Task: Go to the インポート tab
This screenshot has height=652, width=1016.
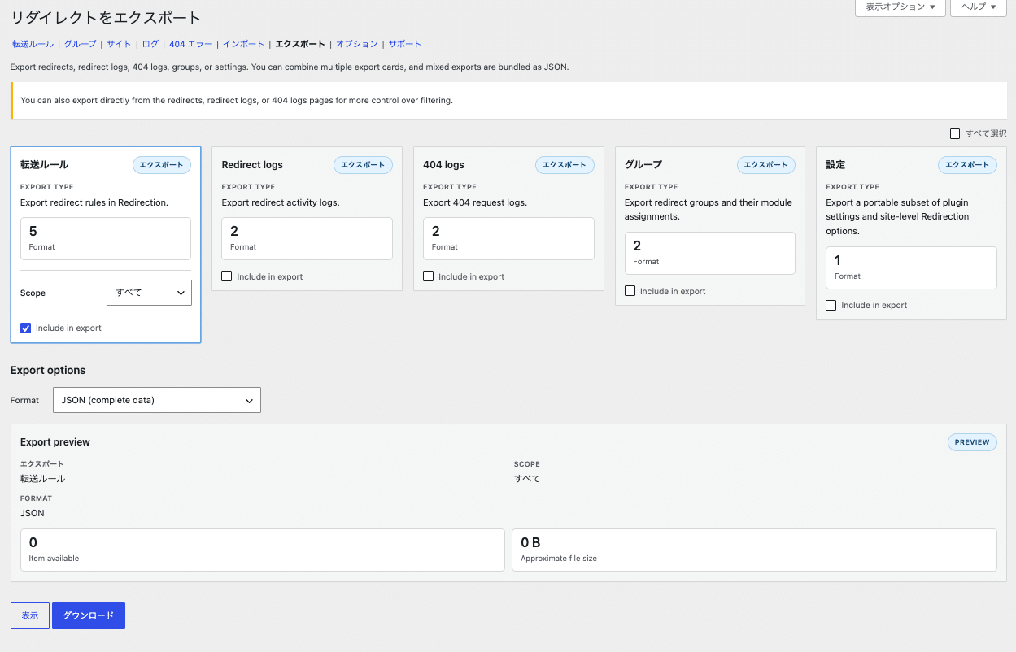Action: [244, 44]
